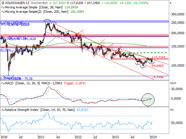Image resolution: width=186 pixels, height=139 pixels.
Task: Click the Relative Strength Index line icon
Action: pos(3,110)
